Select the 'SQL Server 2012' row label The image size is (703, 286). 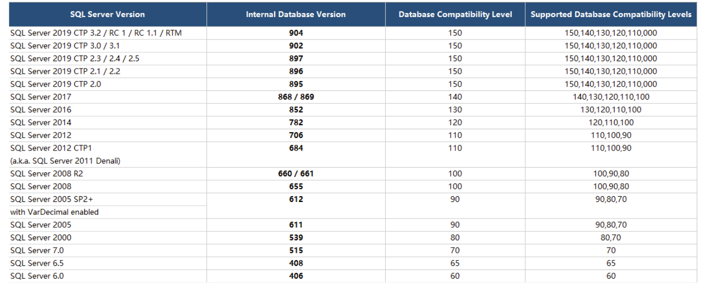pos(41,135)
